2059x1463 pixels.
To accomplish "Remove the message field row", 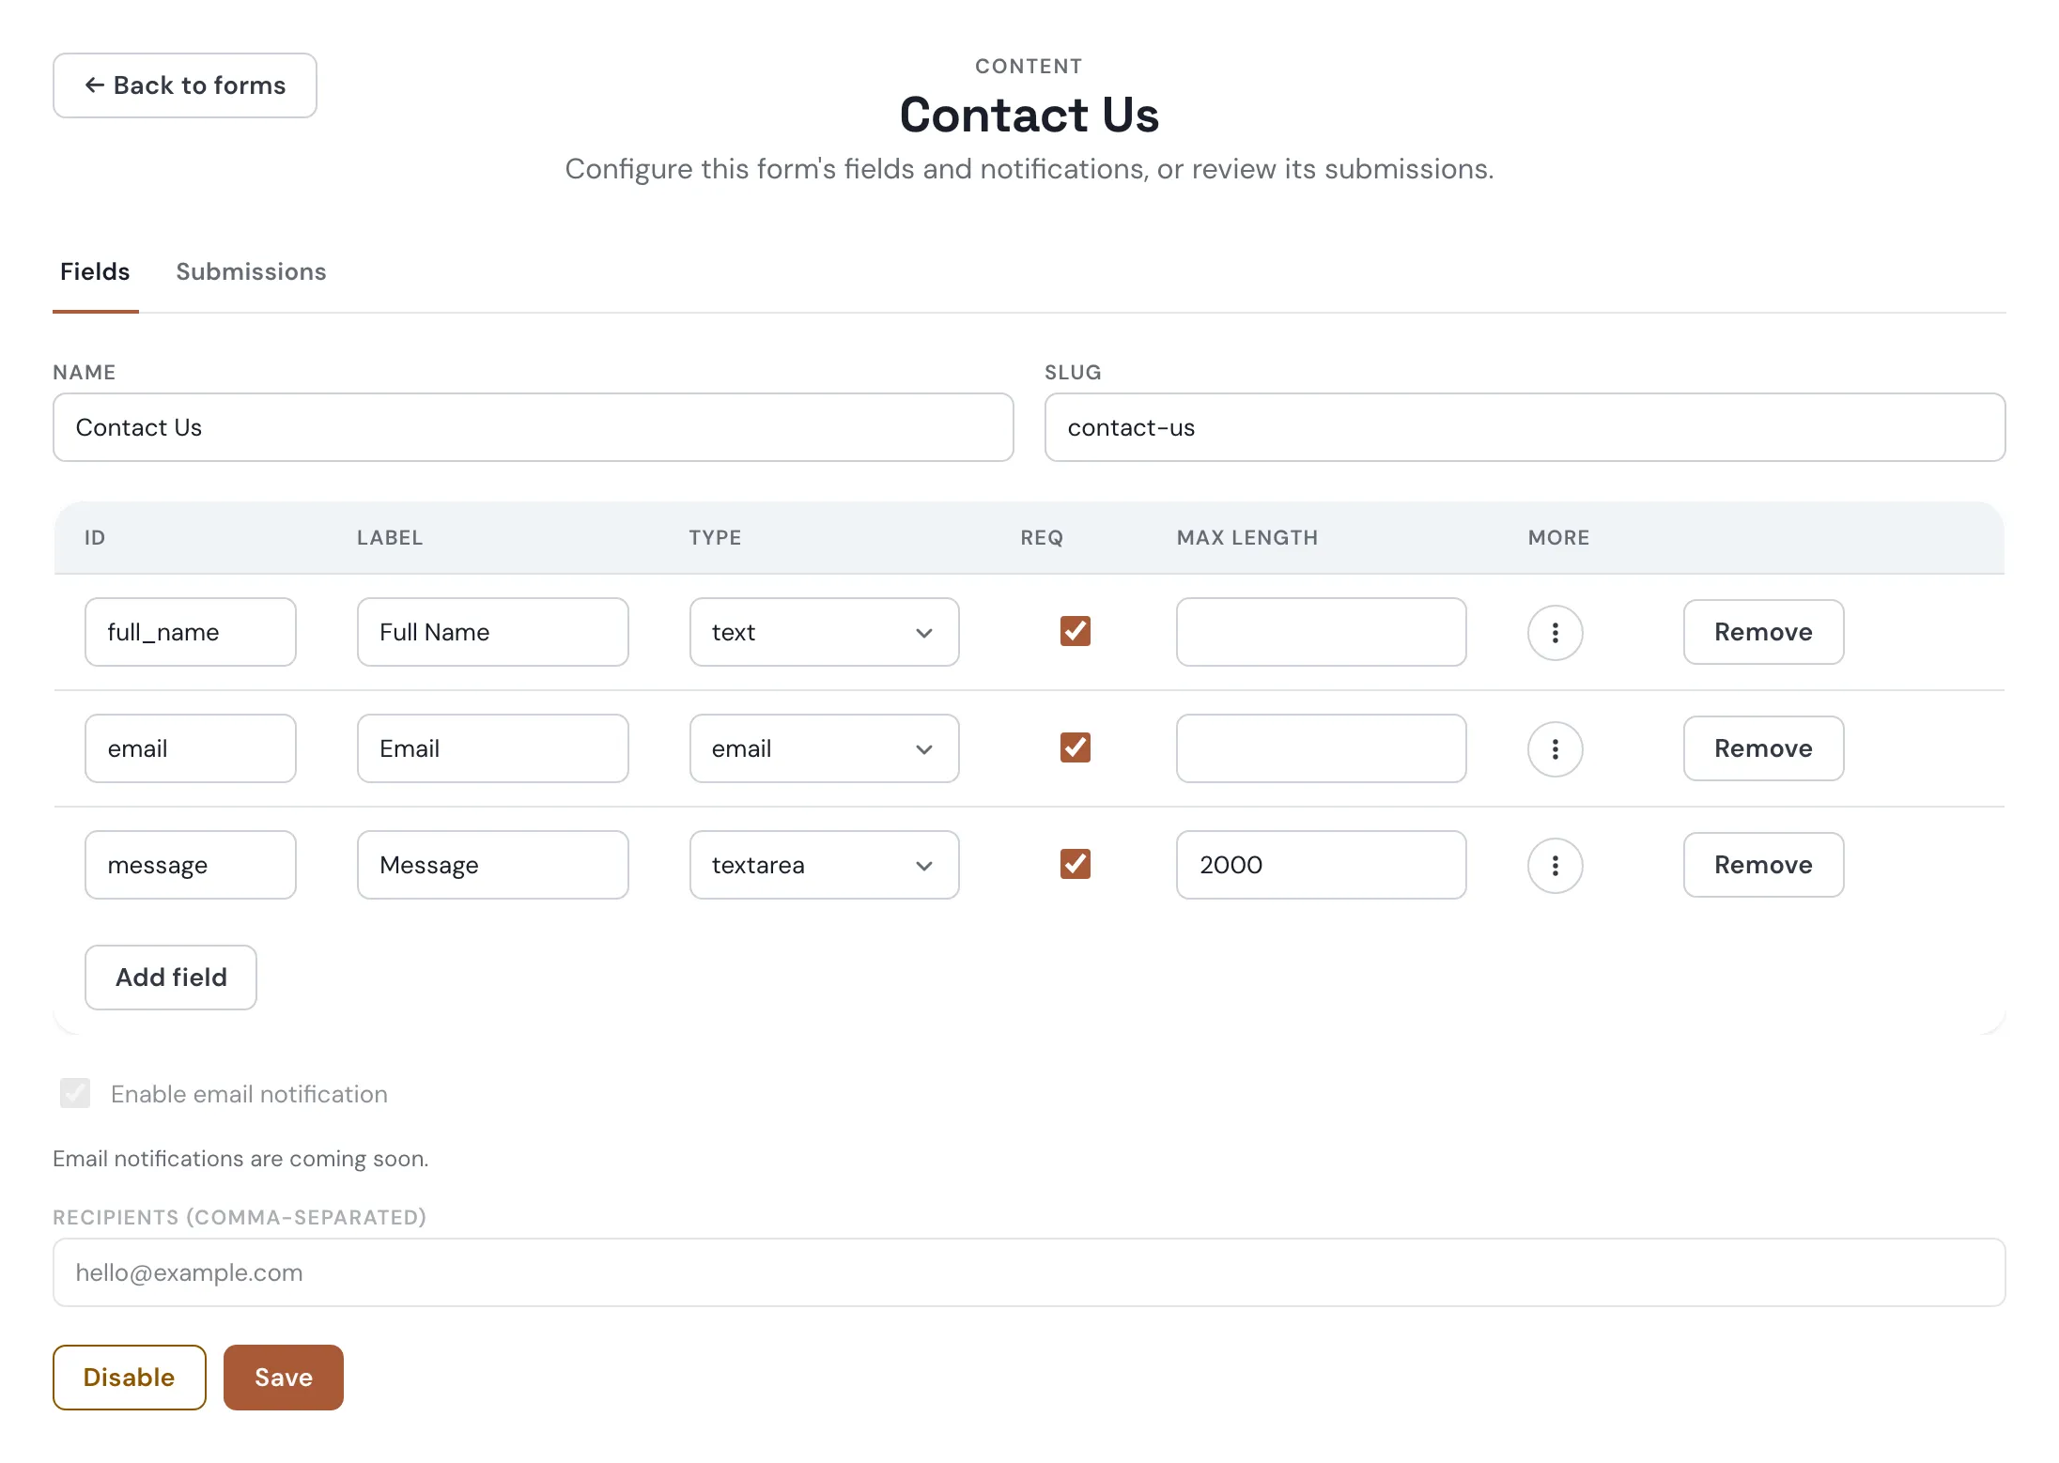I will pyautogui.click(x=1763, y=865).
